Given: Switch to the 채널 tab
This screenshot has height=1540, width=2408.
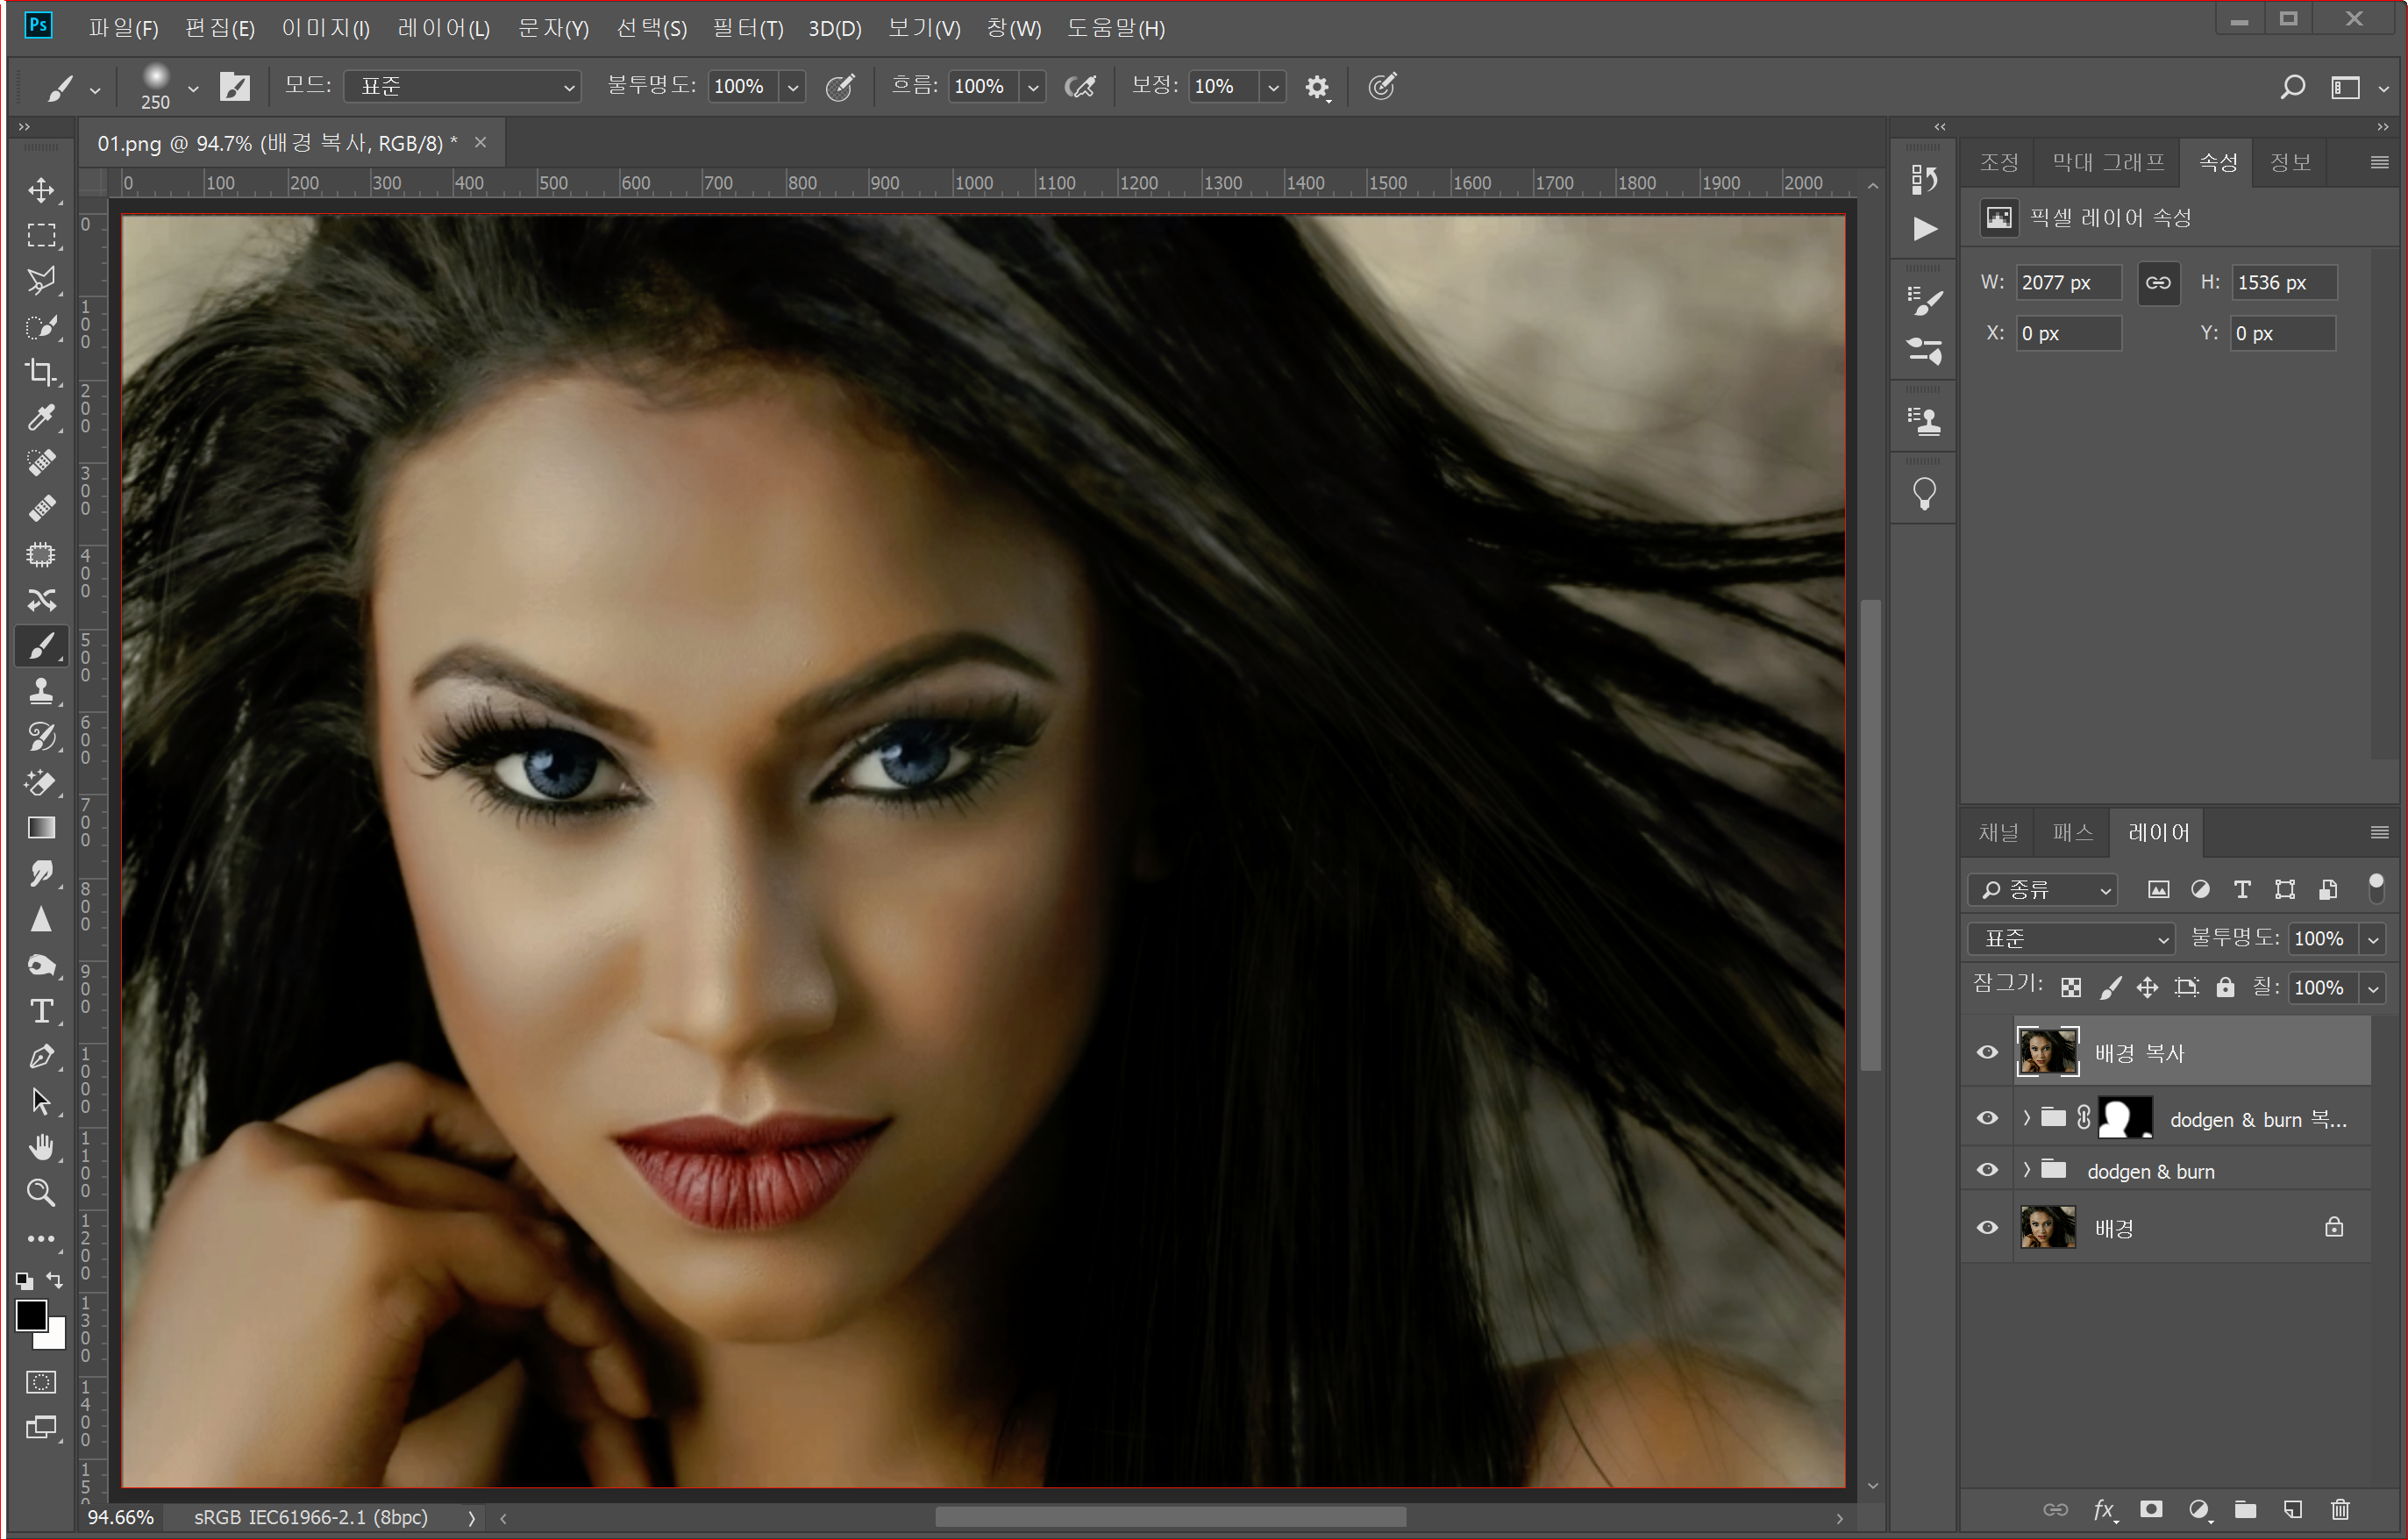Looking at the screenshot, I should point(1998,832).
